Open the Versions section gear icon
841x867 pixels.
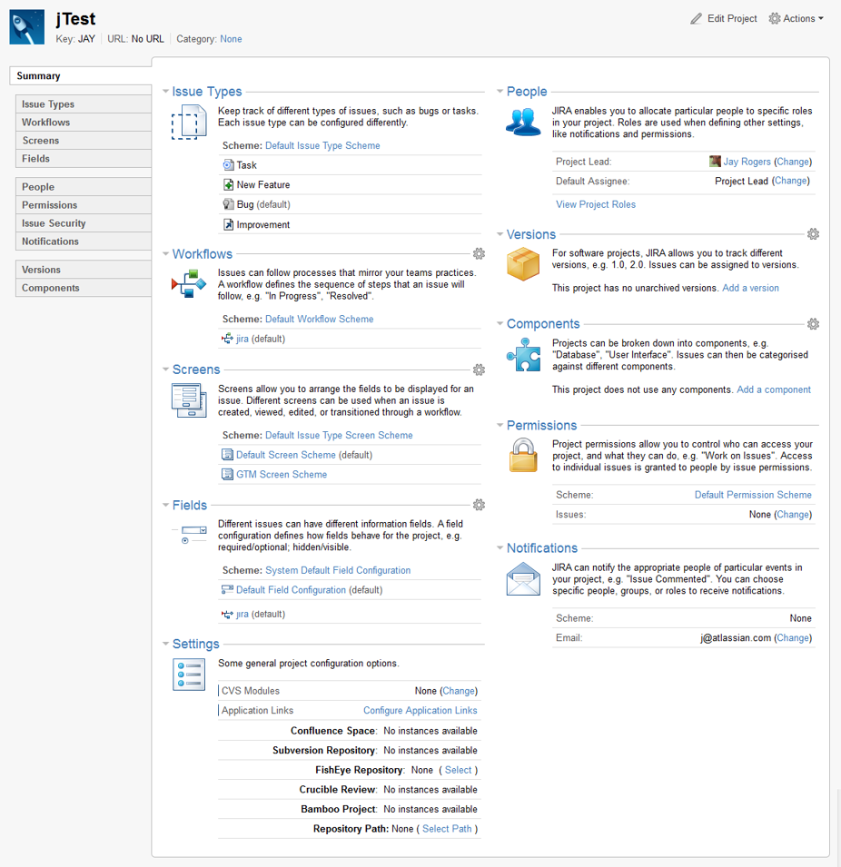click(x=814, y=234)
